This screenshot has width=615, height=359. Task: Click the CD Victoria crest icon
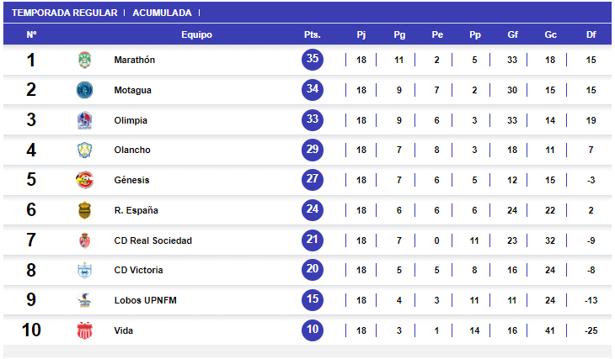point(83,271)
